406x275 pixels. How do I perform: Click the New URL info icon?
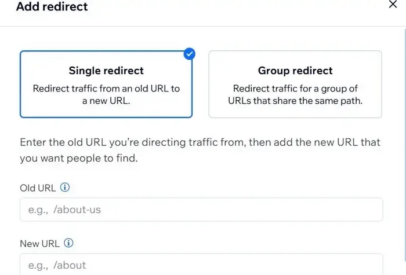(68, 243)
